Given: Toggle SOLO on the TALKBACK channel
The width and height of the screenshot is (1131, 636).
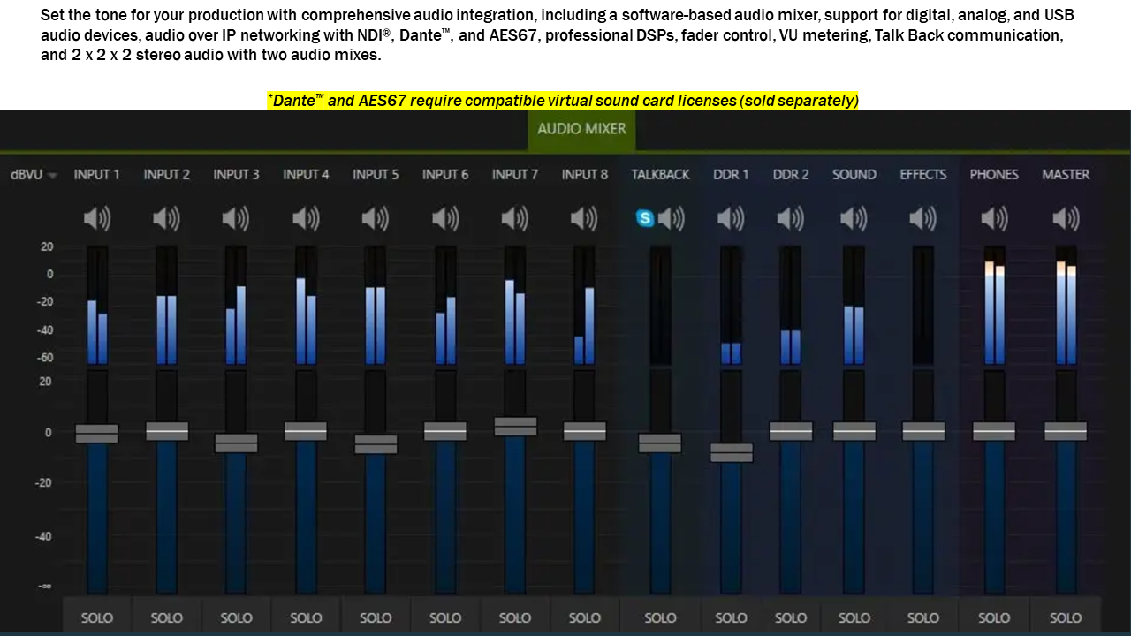Looking at the screenshot, I should coord(660,617).
